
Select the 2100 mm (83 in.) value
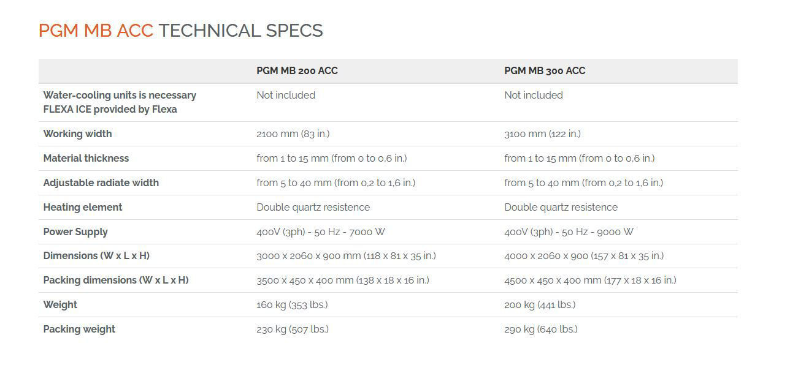tap(293, 134)
